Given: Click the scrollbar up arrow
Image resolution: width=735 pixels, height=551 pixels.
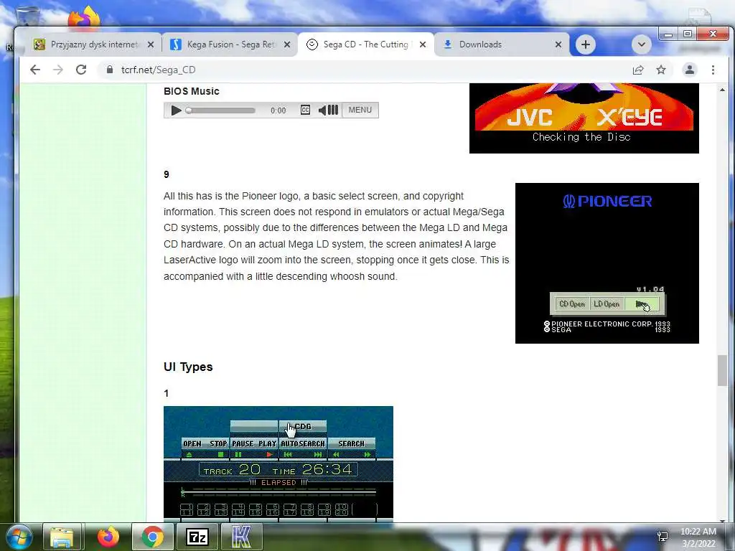Looking at the screenshot, I should point(722,90).
